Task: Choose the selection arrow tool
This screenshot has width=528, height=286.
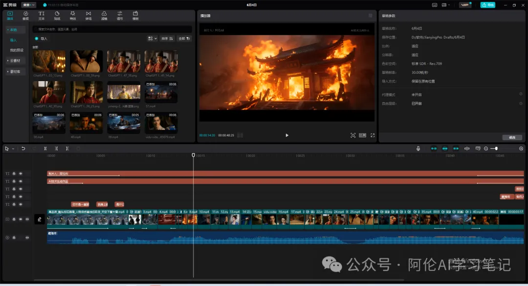Action: click(x=7, y=149)
